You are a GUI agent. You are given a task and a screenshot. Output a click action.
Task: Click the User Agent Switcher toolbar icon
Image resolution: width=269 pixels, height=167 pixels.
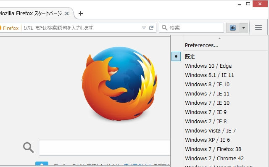point(232,28)
